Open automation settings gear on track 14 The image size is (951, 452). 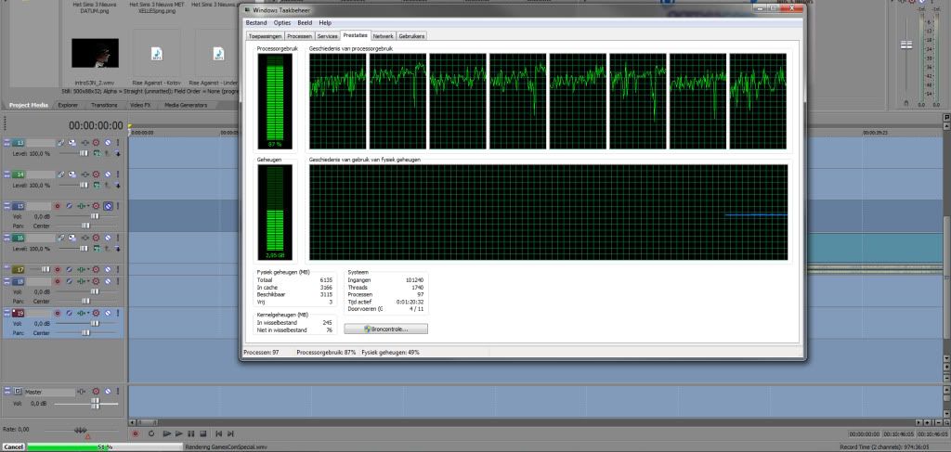[96, 174]
